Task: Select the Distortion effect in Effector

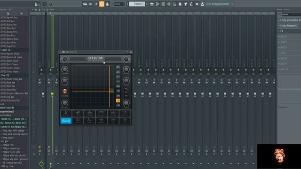Action: pyautogui.click(x=66, y=113)
